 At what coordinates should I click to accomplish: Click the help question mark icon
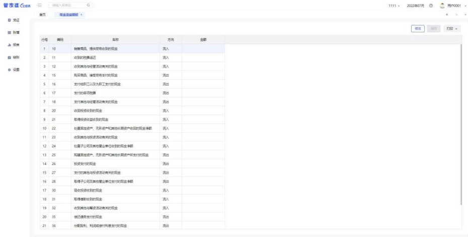coord(431,6)
